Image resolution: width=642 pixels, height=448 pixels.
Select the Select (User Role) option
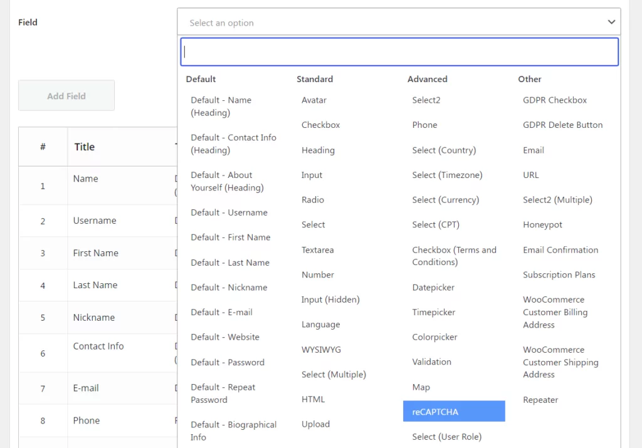[446, 437]
